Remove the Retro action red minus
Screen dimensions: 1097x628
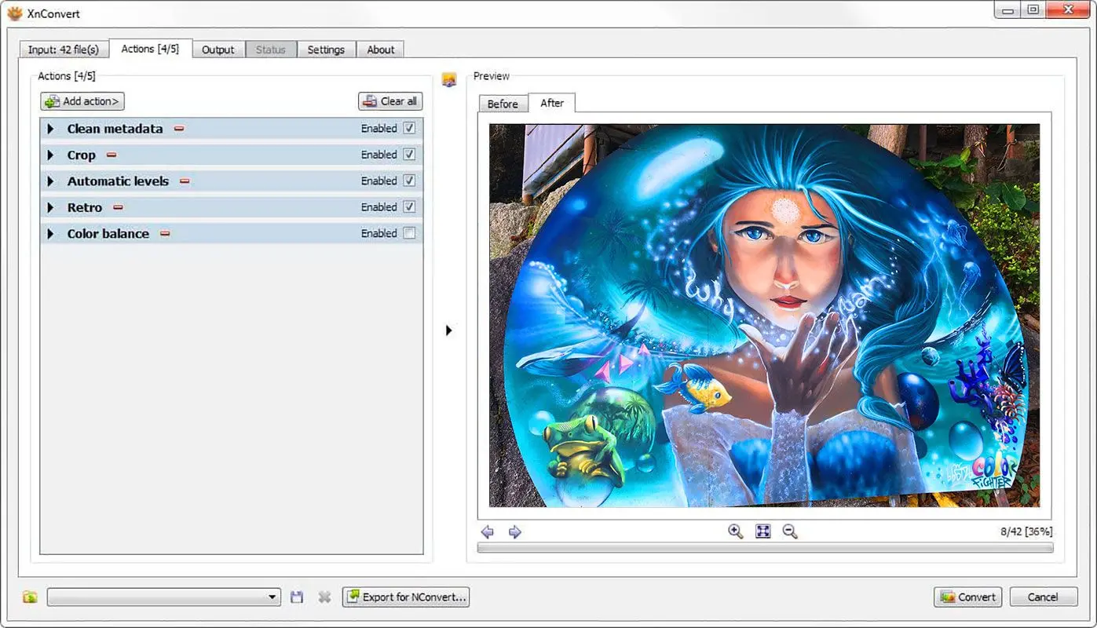pos(118,208)
